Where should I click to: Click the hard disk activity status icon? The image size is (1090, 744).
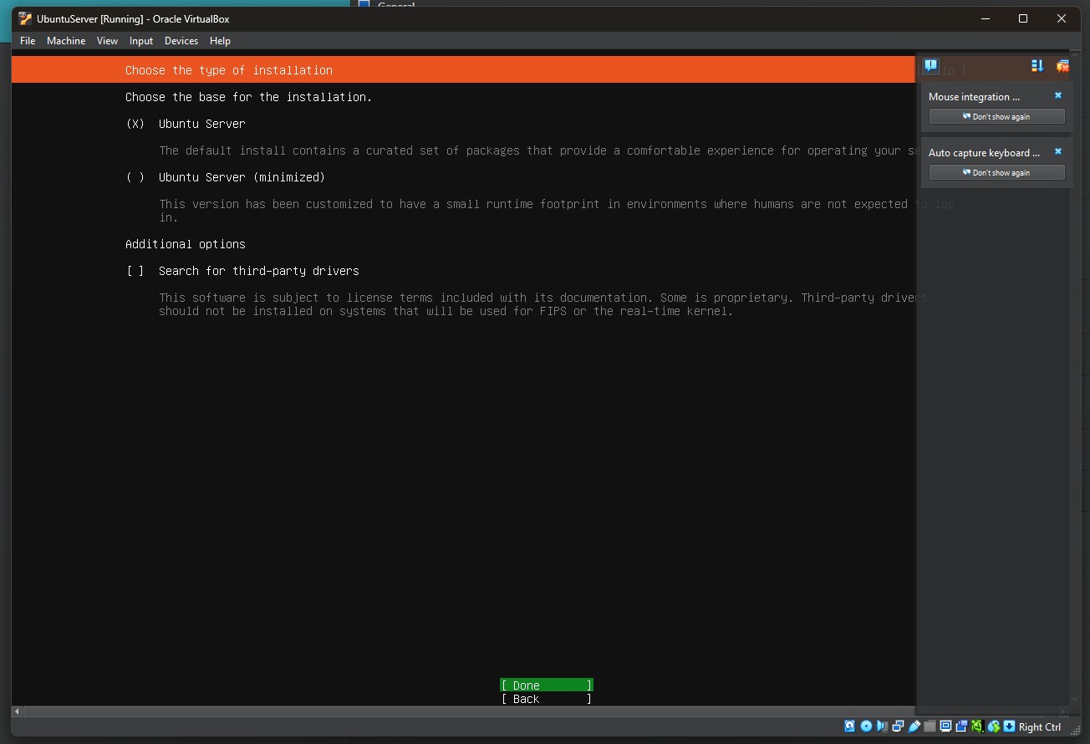[x=849, y=726]
